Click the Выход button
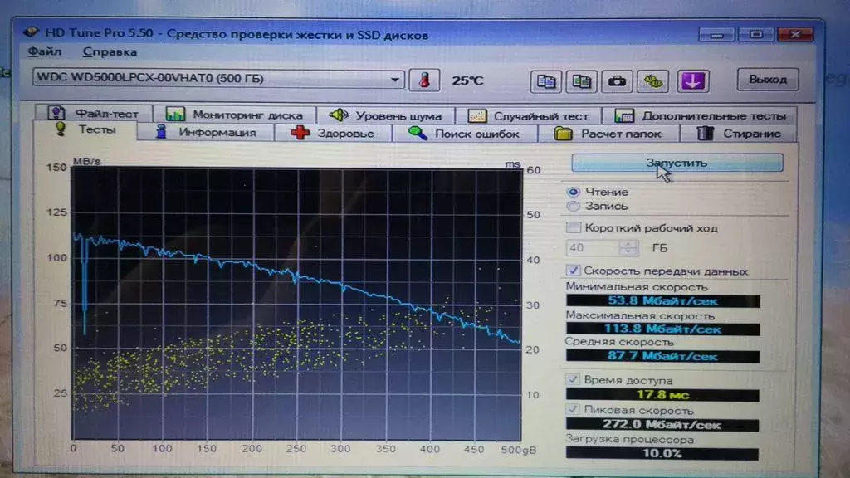Screen dimensions: 850x478 (x=768, y=80)
